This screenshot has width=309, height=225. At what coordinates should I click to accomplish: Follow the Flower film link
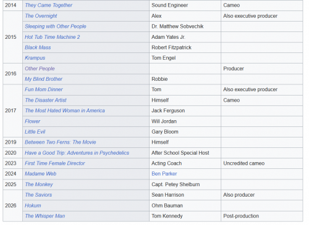click(32, 121)
